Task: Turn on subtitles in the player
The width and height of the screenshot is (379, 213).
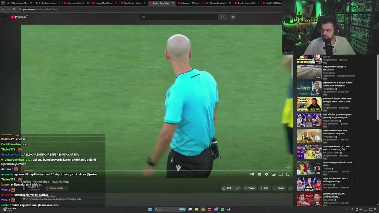Action: click(x=259, y=174)
